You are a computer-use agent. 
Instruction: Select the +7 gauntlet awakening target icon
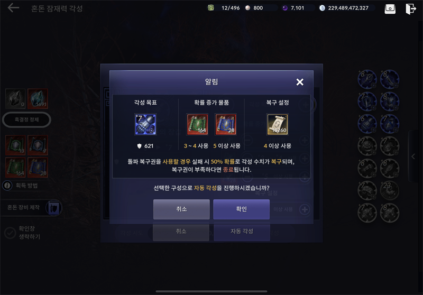click(145, 124)
